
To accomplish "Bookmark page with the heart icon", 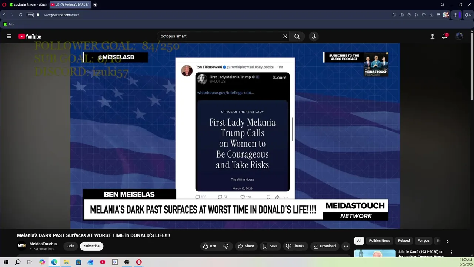I will coord(424,15).
